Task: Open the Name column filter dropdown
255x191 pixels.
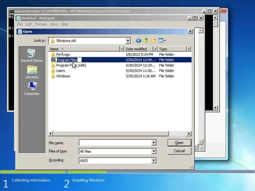Action: tap(122, 49)
